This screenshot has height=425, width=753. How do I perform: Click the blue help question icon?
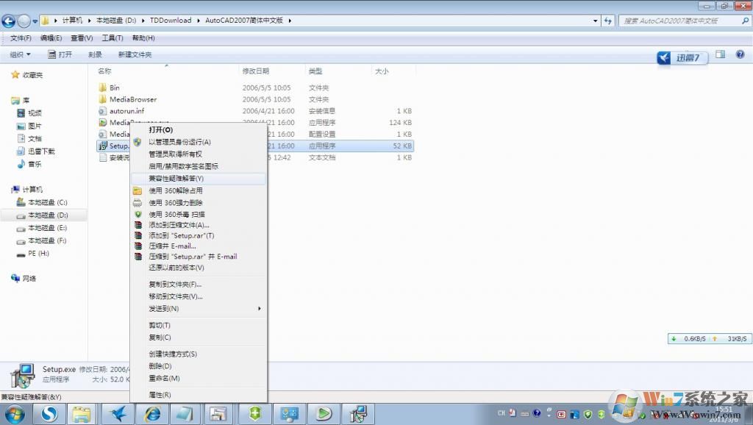(x=740, y=54)
